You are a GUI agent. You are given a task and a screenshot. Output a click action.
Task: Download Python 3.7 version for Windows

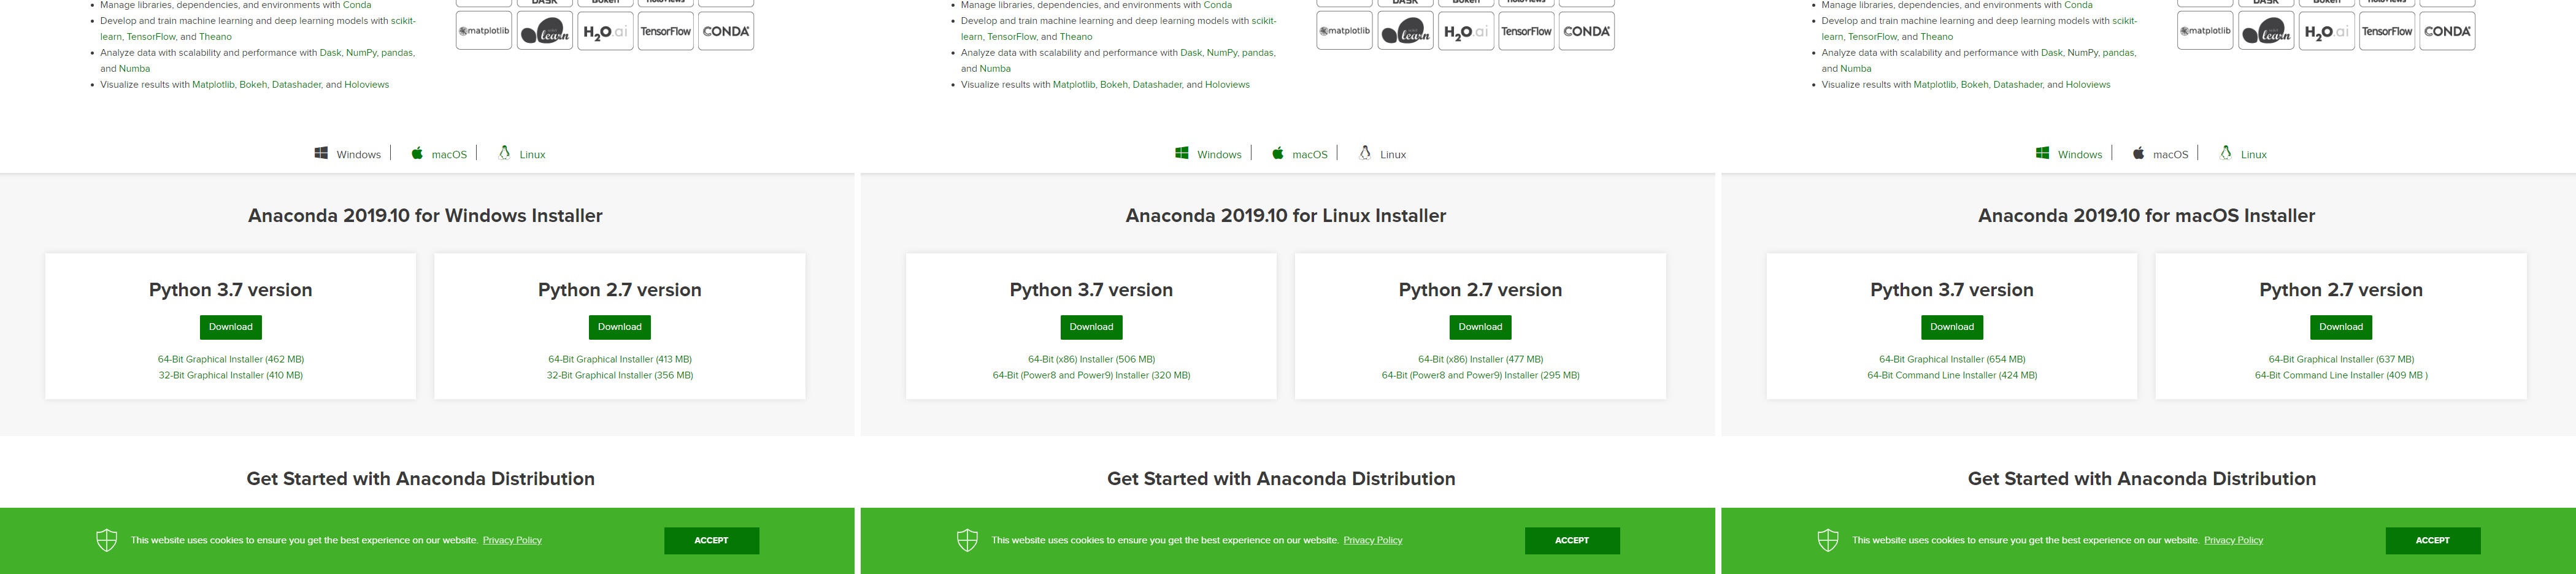pyautogui.click(x=231, y=327)
